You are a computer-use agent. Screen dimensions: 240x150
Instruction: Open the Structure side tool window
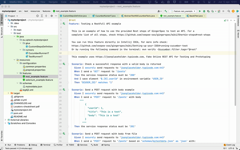click(x=2, y=32)
